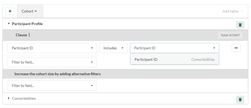Collapse the Participant Profile section triangle
251x108 pixels.
9,24
